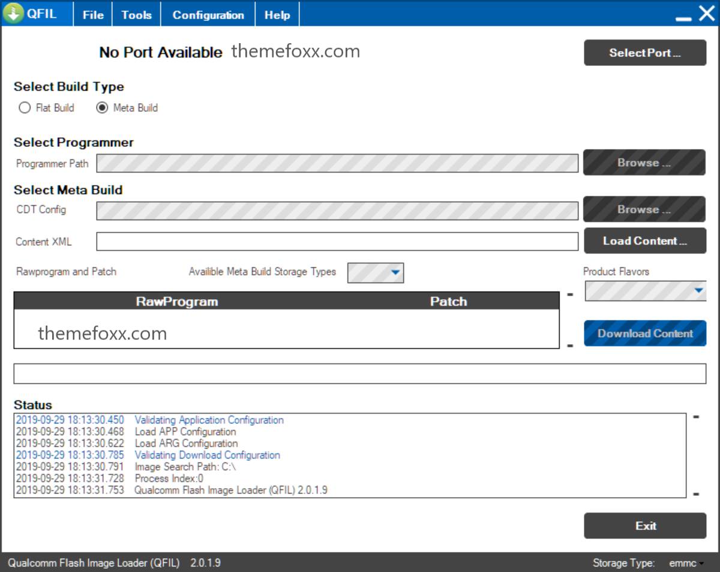Click into the Content XML field
The width and height of the screenshot is (720, 572).
tap(337, 242)
